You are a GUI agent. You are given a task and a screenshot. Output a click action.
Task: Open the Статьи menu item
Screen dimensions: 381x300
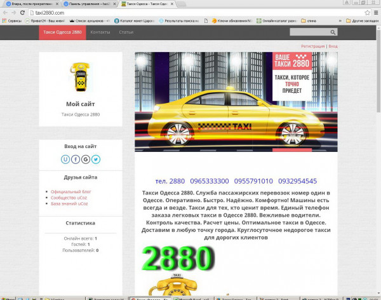tap(126, 32)
